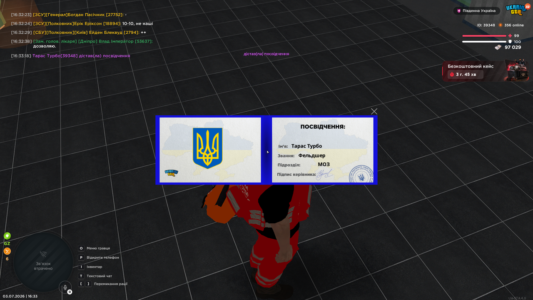Click the orange fork-and-knife hunger icon
Image resolution: width=533 pixels, height=300 pixels.
7,251
